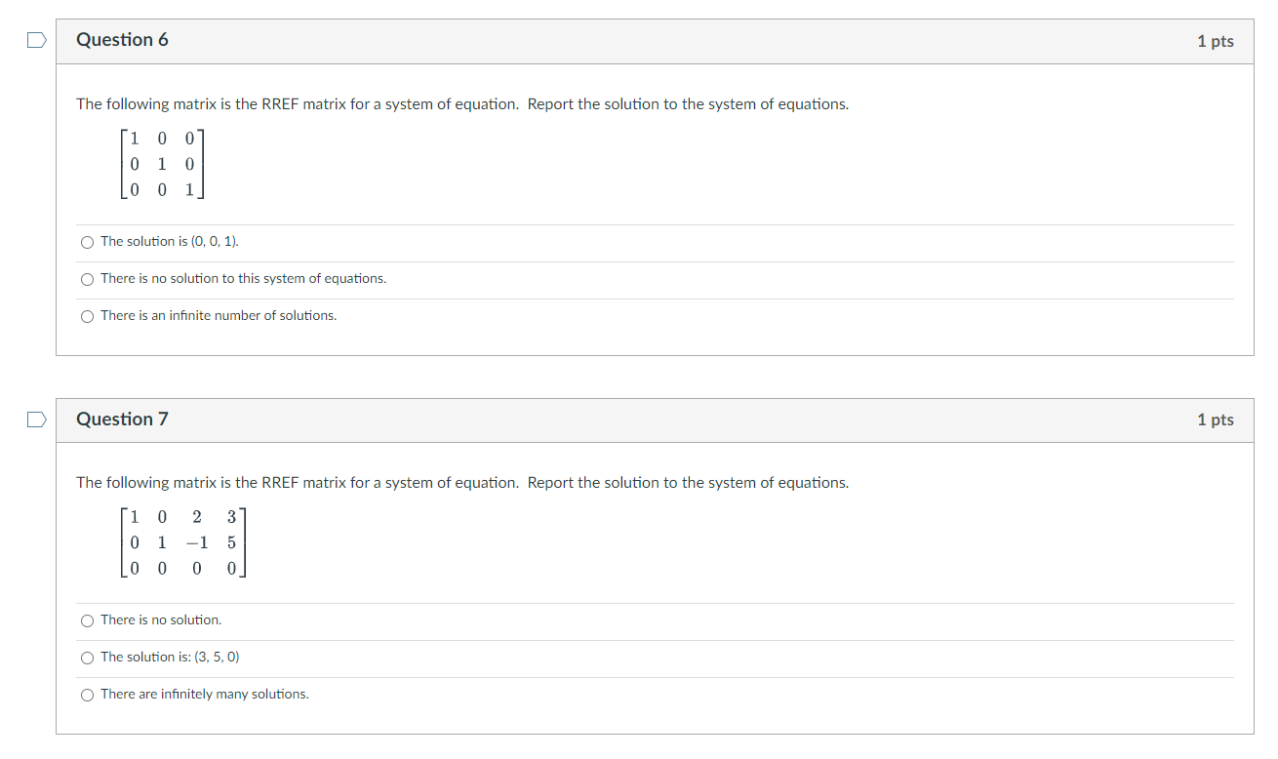Viewport: 1278px width, 759px height.
Task: Click the '1 pts' label of Question 7
Action: point(1216,419)
